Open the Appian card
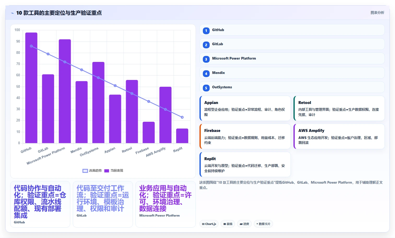Screen dimensions: 395x238 (245, 108)
